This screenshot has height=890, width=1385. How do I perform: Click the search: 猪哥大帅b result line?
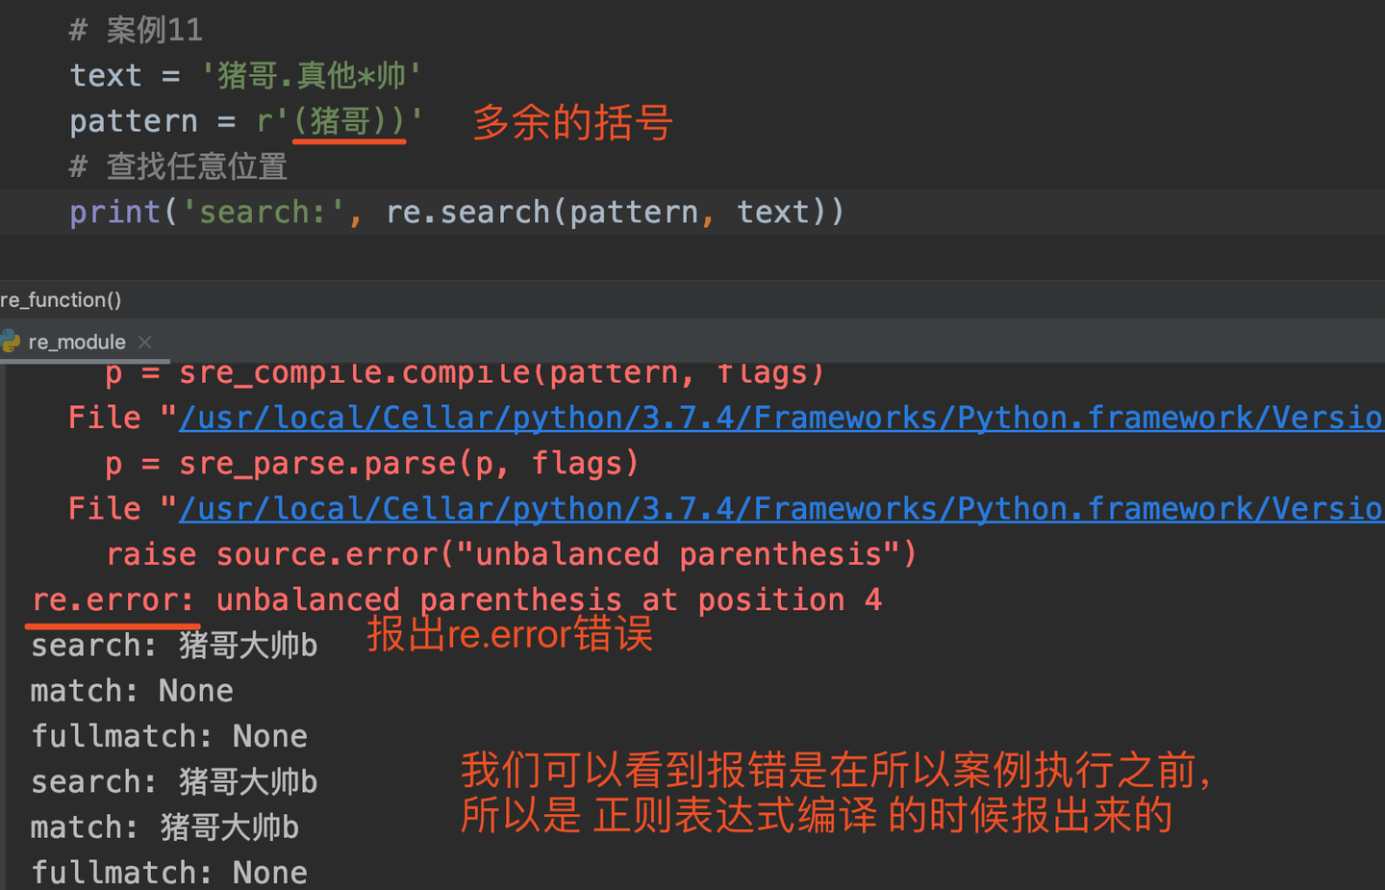pos(173,645)
